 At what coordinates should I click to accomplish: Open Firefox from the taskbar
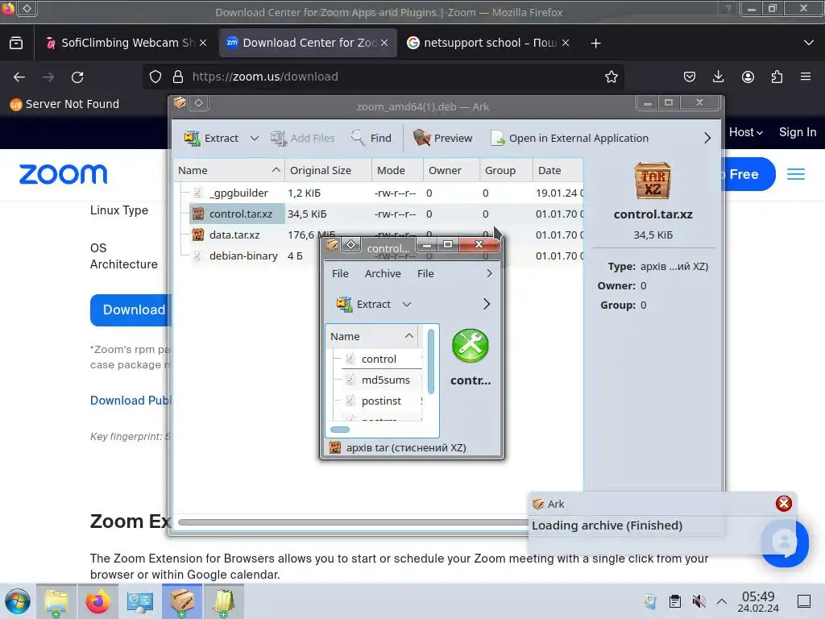(97, 601)
